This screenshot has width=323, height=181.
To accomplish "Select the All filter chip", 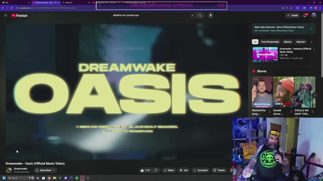I will coord(255,42).
